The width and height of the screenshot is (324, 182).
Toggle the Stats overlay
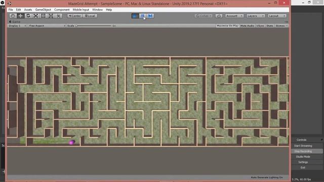click(x=270, y=26)
